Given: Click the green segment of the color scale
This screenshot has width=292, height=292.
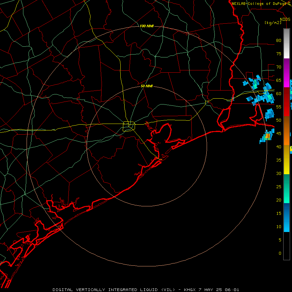Looking at the screenshot, I should click(286, 189).
